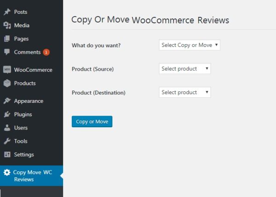Open the Select Copy or Move dropdown

(x=190, y=45)
